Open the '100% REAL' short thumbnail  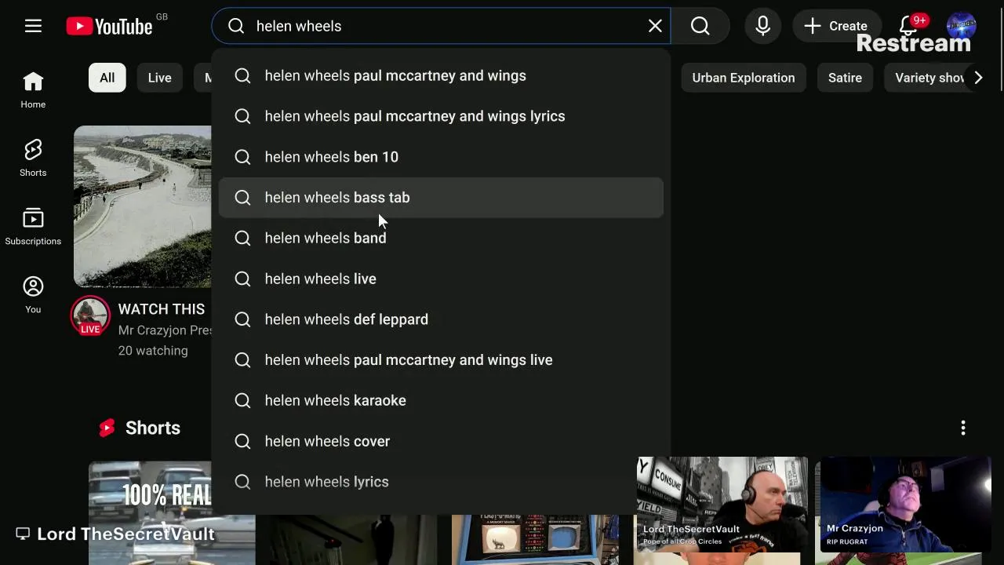[x=150, y=512]
